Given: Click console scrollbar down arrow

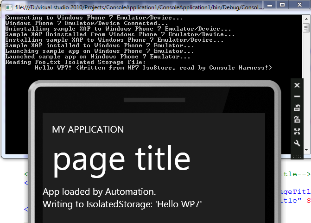Looking at the screenshot, I should [306, 150].
